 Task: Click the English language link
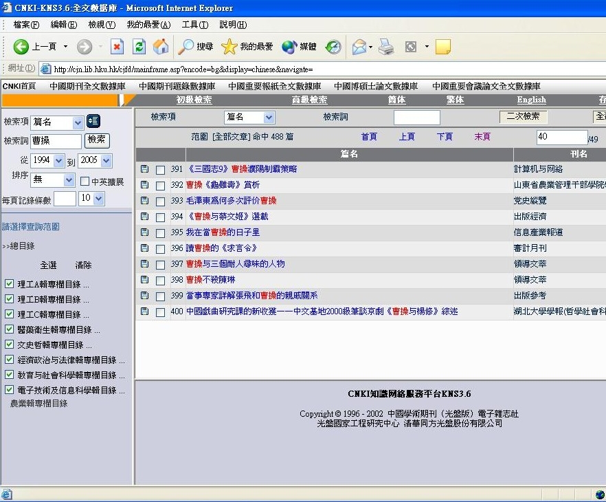(531, 100)
